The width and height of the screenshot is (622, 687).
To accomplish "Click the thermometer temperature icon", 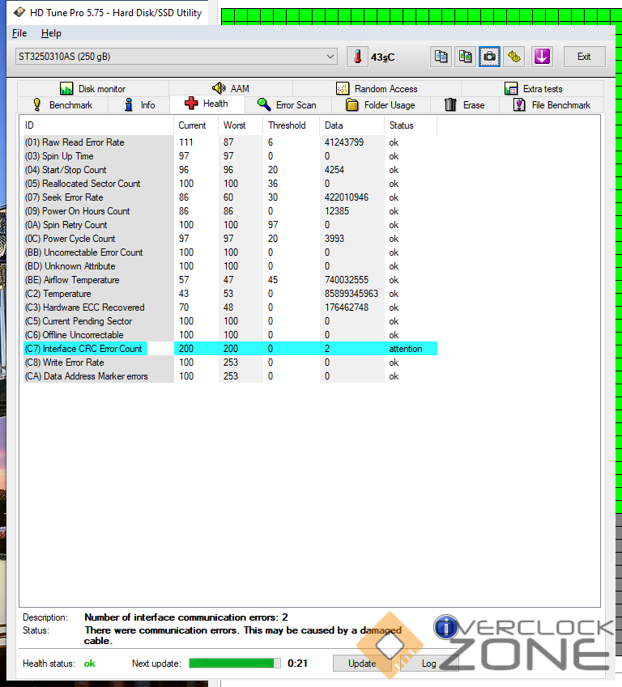I will 357,57.
